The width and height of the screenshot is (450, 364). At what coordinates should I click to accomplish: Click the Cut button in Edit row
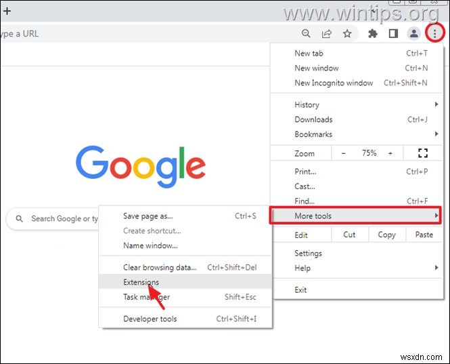click(349, 235)
